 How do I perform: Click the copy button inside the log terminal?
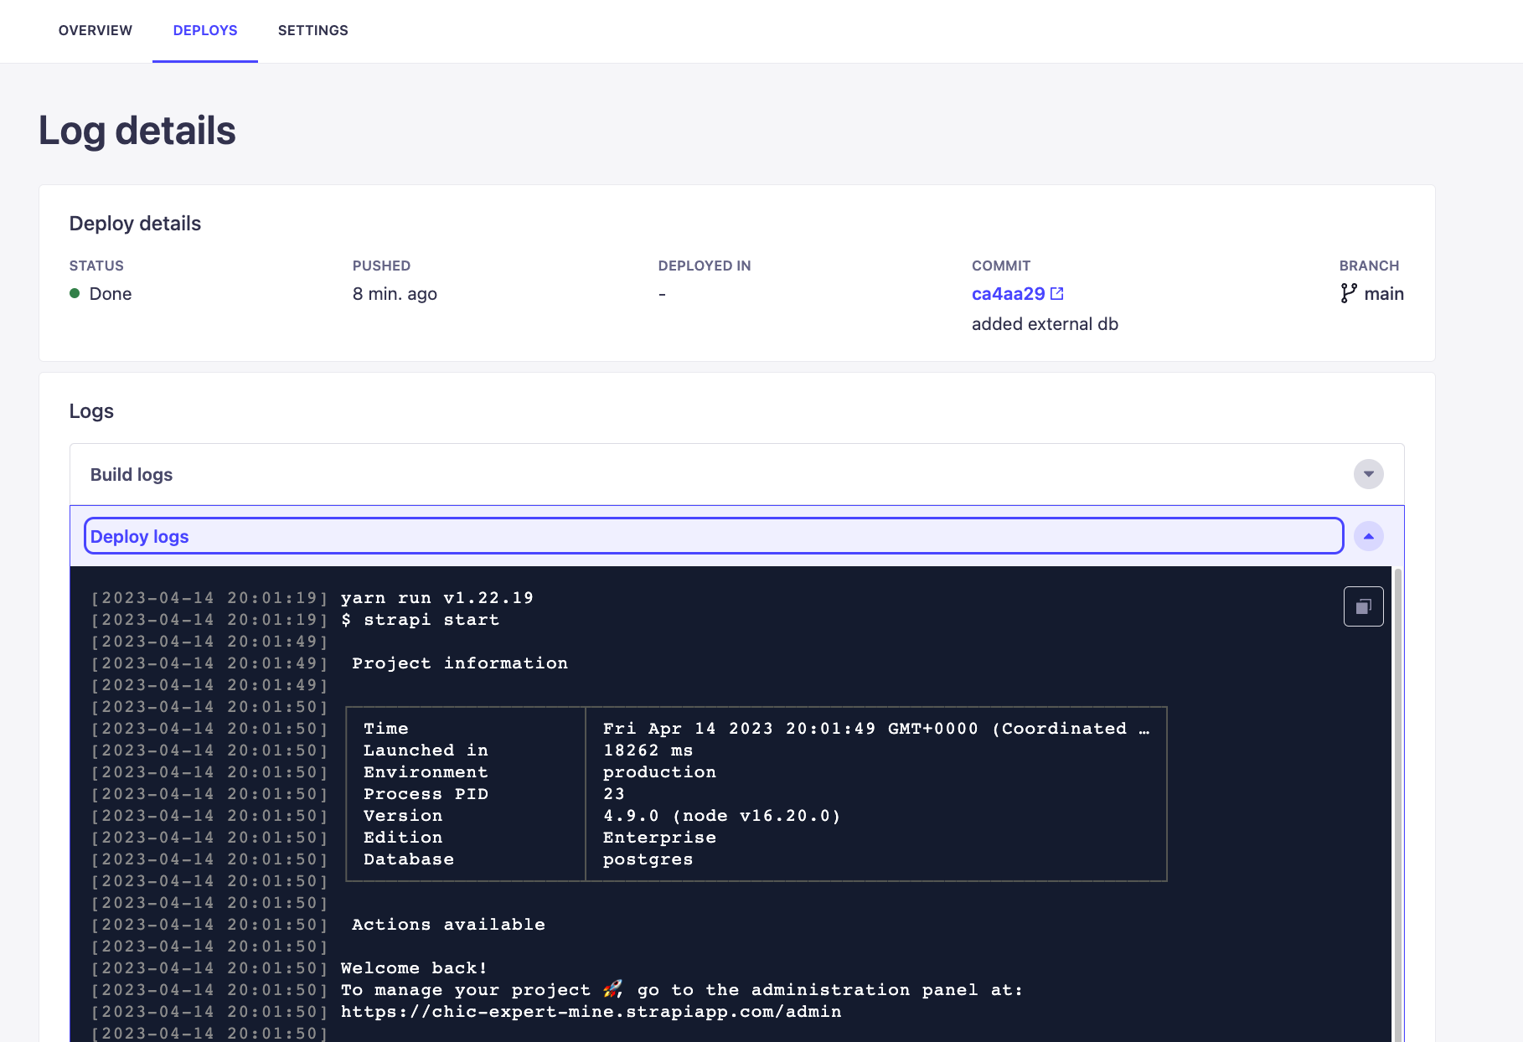pyautogui.click(x=1363, y=606)
